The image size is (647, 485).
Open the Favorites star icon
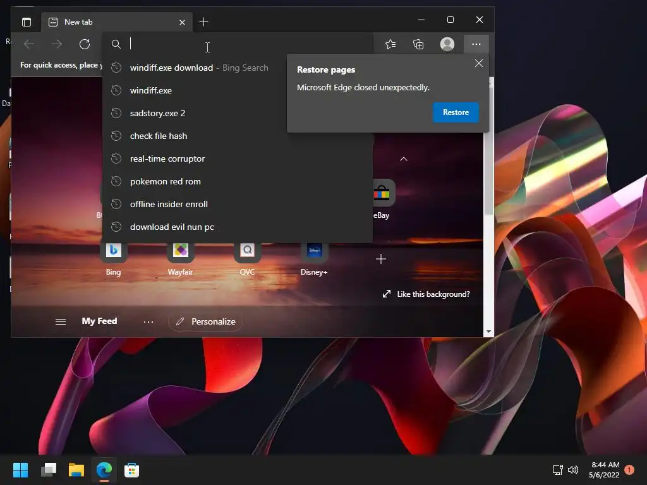pyautogui.click(x=390, y=44)
